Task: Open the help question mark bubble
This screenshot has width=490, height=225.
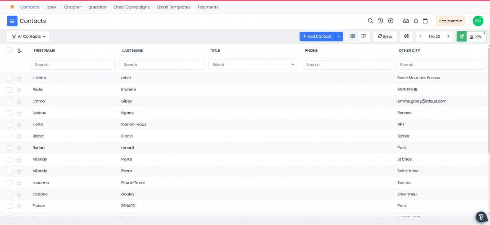Action: 481,216
